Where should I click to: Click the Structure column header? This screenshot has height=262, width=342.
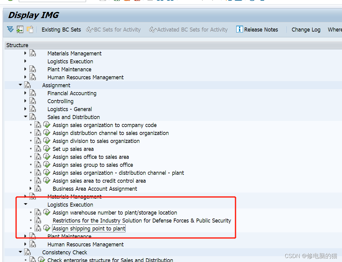(17, 45)
